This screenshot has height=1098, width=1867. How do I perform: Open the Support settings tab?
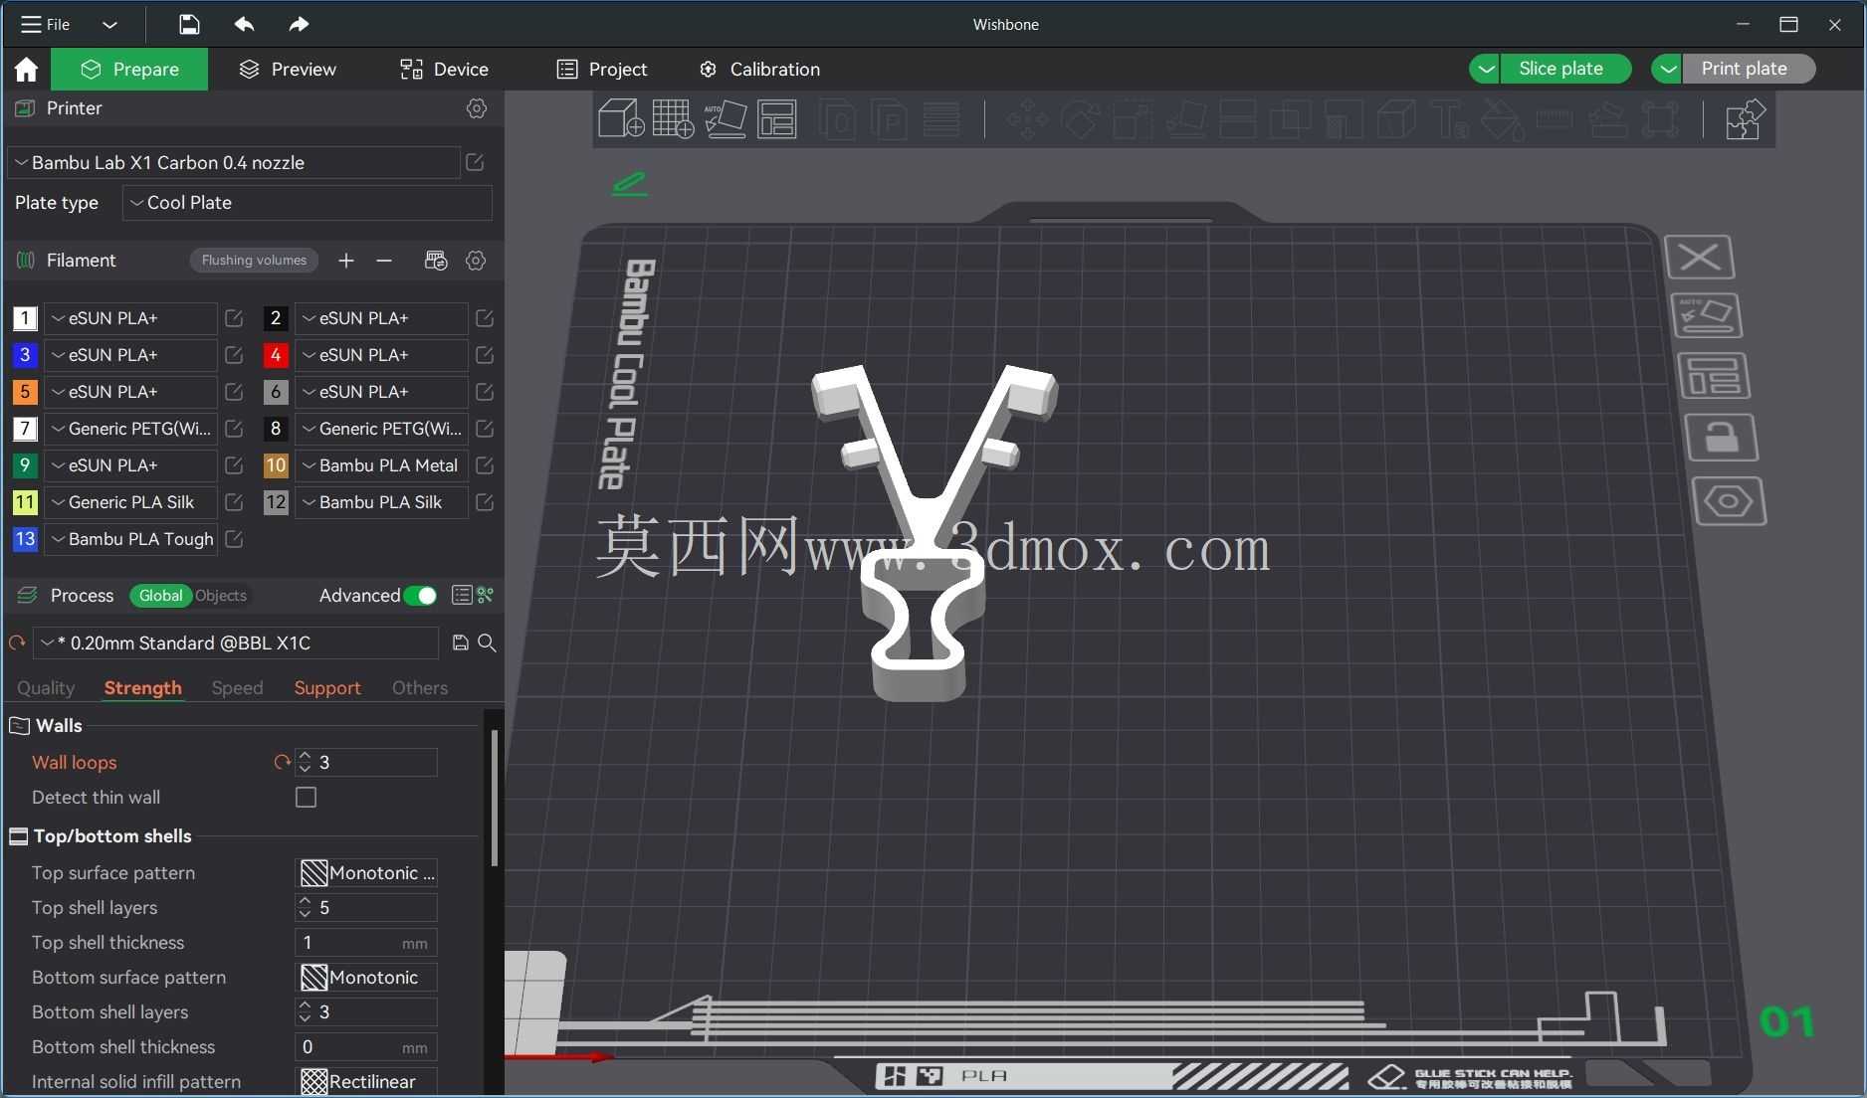pos(327,688)
